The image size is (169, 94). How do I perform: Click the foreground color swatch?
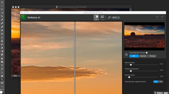coord(1,92)
